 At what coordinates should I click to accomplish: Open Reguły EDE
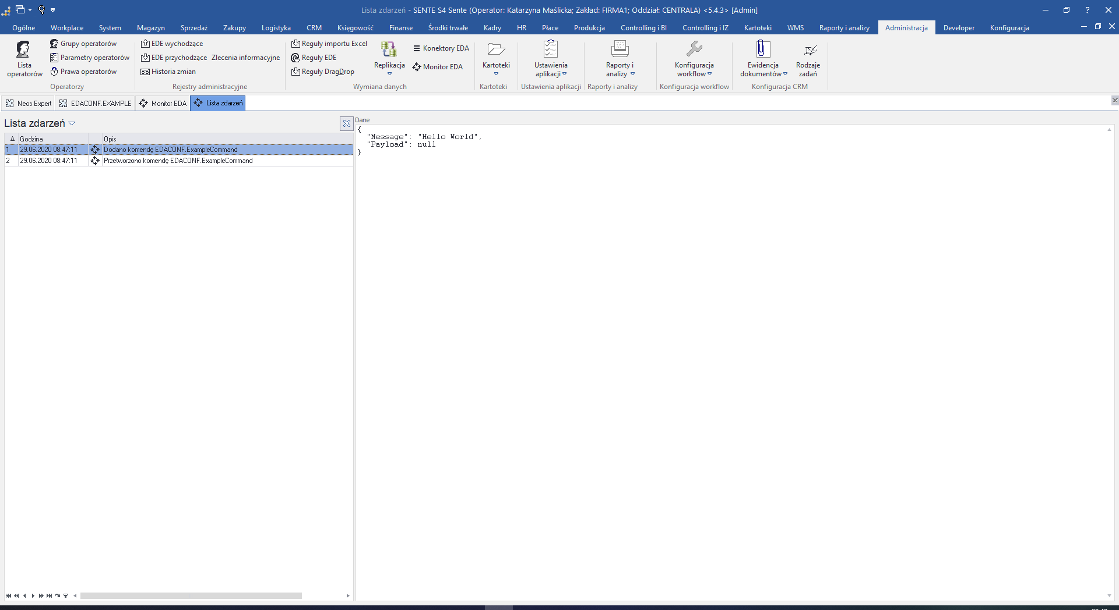pos(314,58)
